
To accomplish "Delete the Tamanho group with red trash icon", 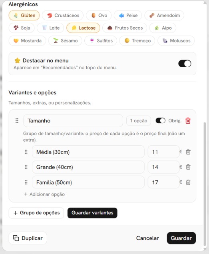I will click(x=188, y=121).
